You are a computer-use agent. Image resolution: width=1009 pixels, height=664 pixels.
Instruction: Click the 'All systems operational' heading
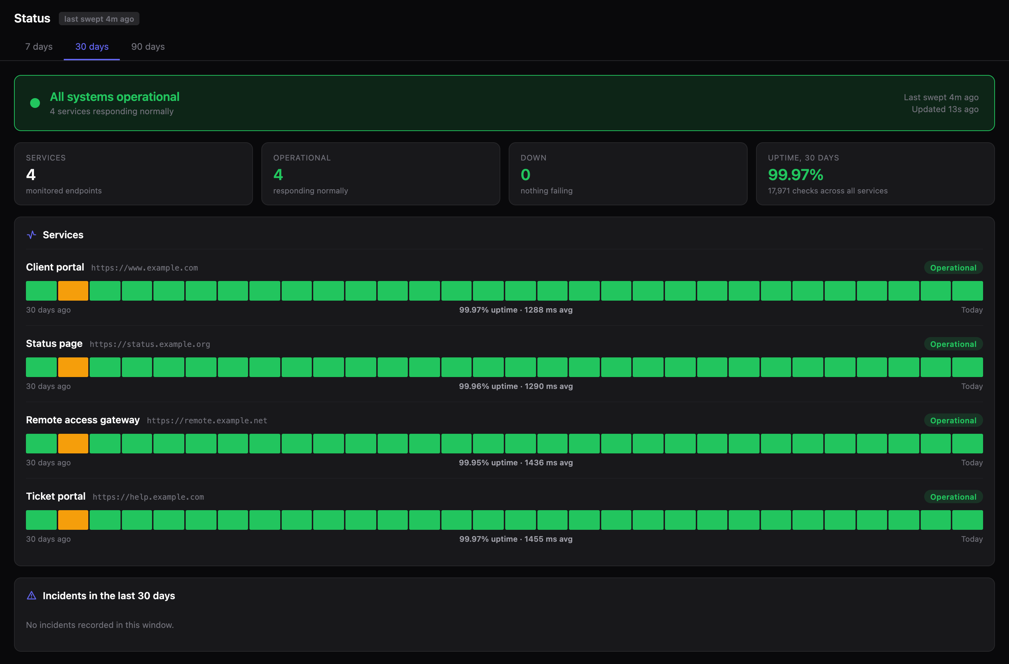click(x=115, y=97)
